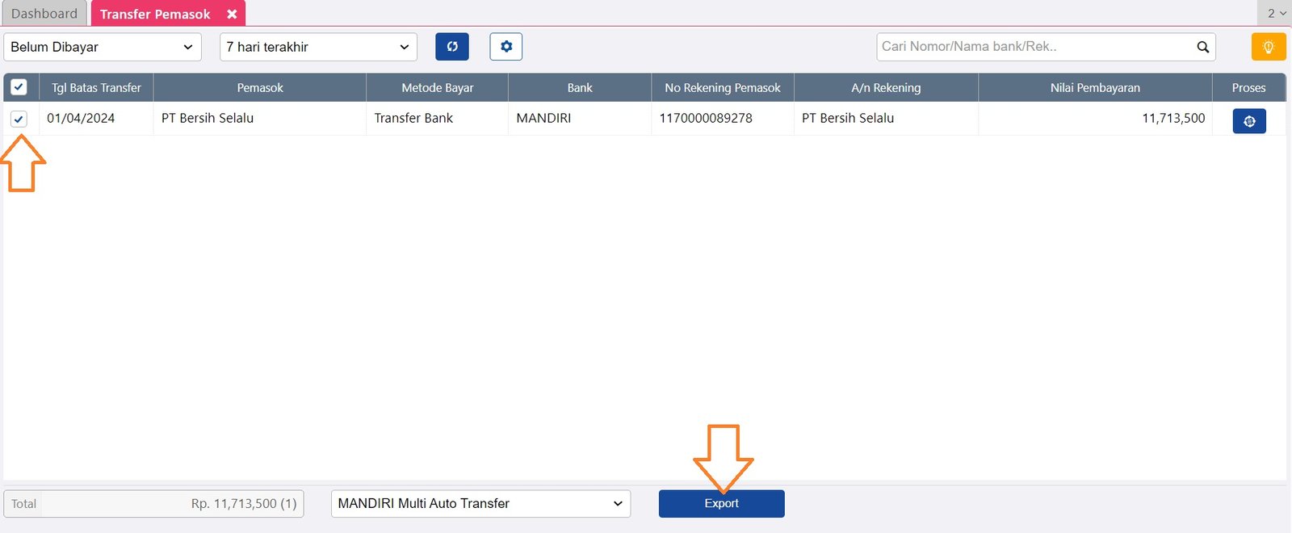Sort by the Nilai Pembayaran column header
This screenshot has height=533, width=1292.
coord(1095,87)
